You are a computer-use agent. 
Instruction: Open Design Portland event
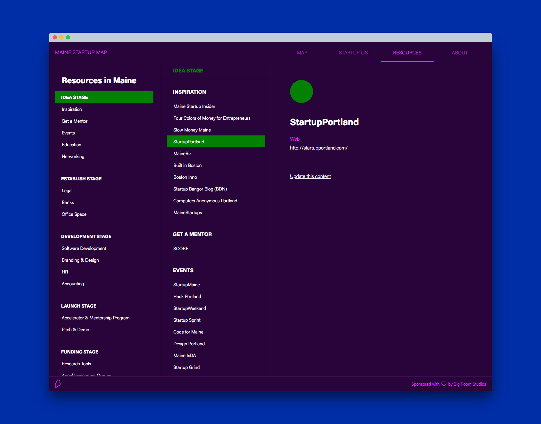(189, 344)
